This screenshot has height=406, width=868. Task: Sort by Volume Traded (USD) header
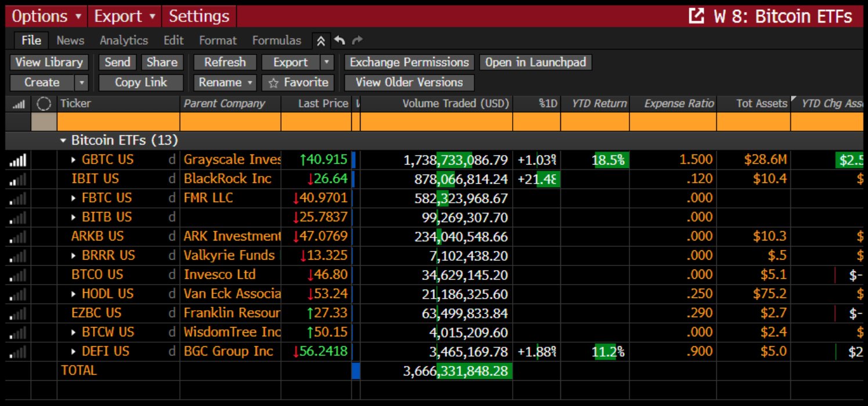click(437, 103)
